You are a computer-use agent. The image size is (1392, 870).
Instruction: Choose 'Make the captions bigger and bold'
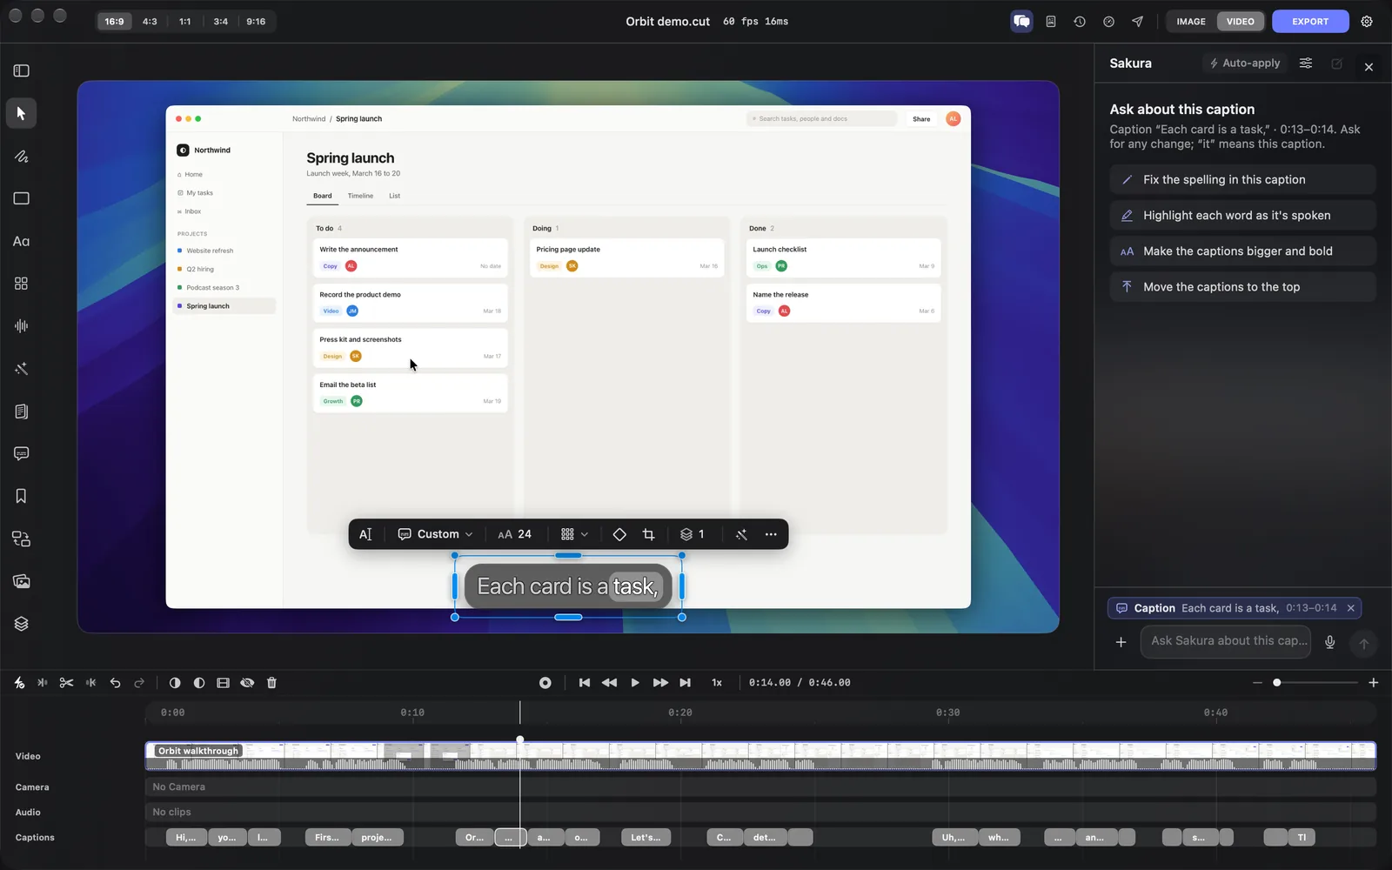coord(1242,251)
